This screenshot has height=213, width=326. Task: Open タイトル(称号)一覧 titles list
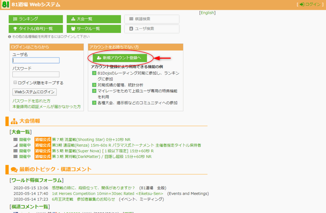(36, 29)
